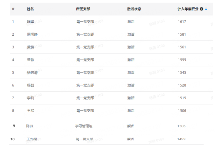Select the name 周闻峥 in row 2
216x150 pixels.
(32, 34)
